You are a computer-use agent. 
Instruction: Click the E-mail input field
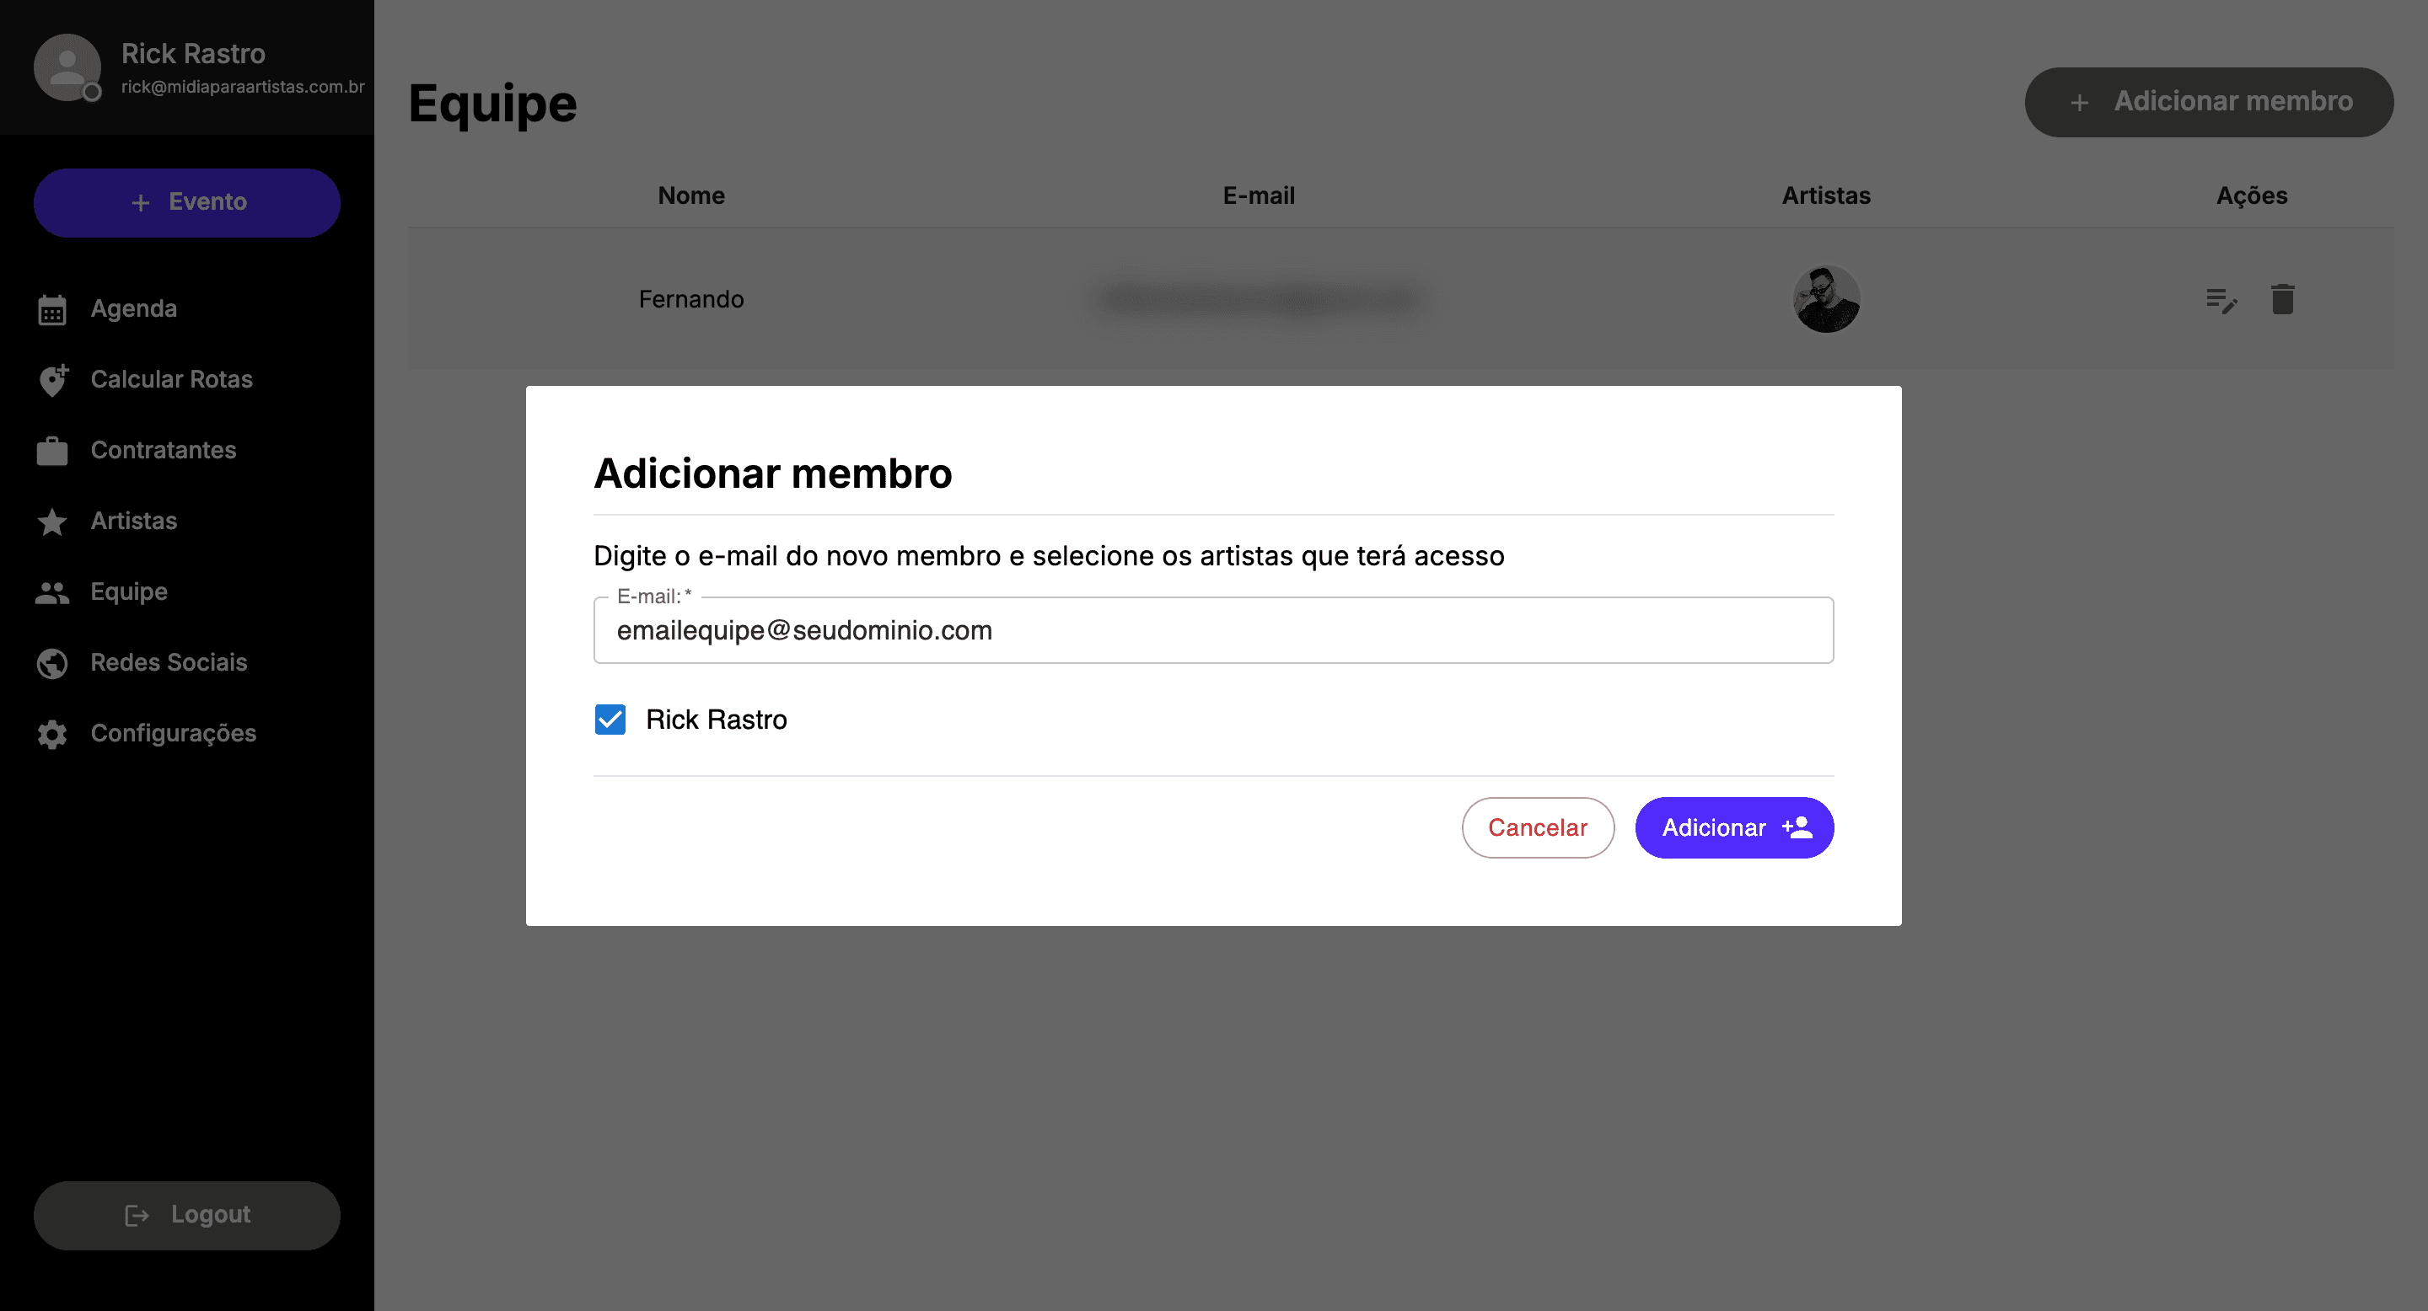[1213, 630]
